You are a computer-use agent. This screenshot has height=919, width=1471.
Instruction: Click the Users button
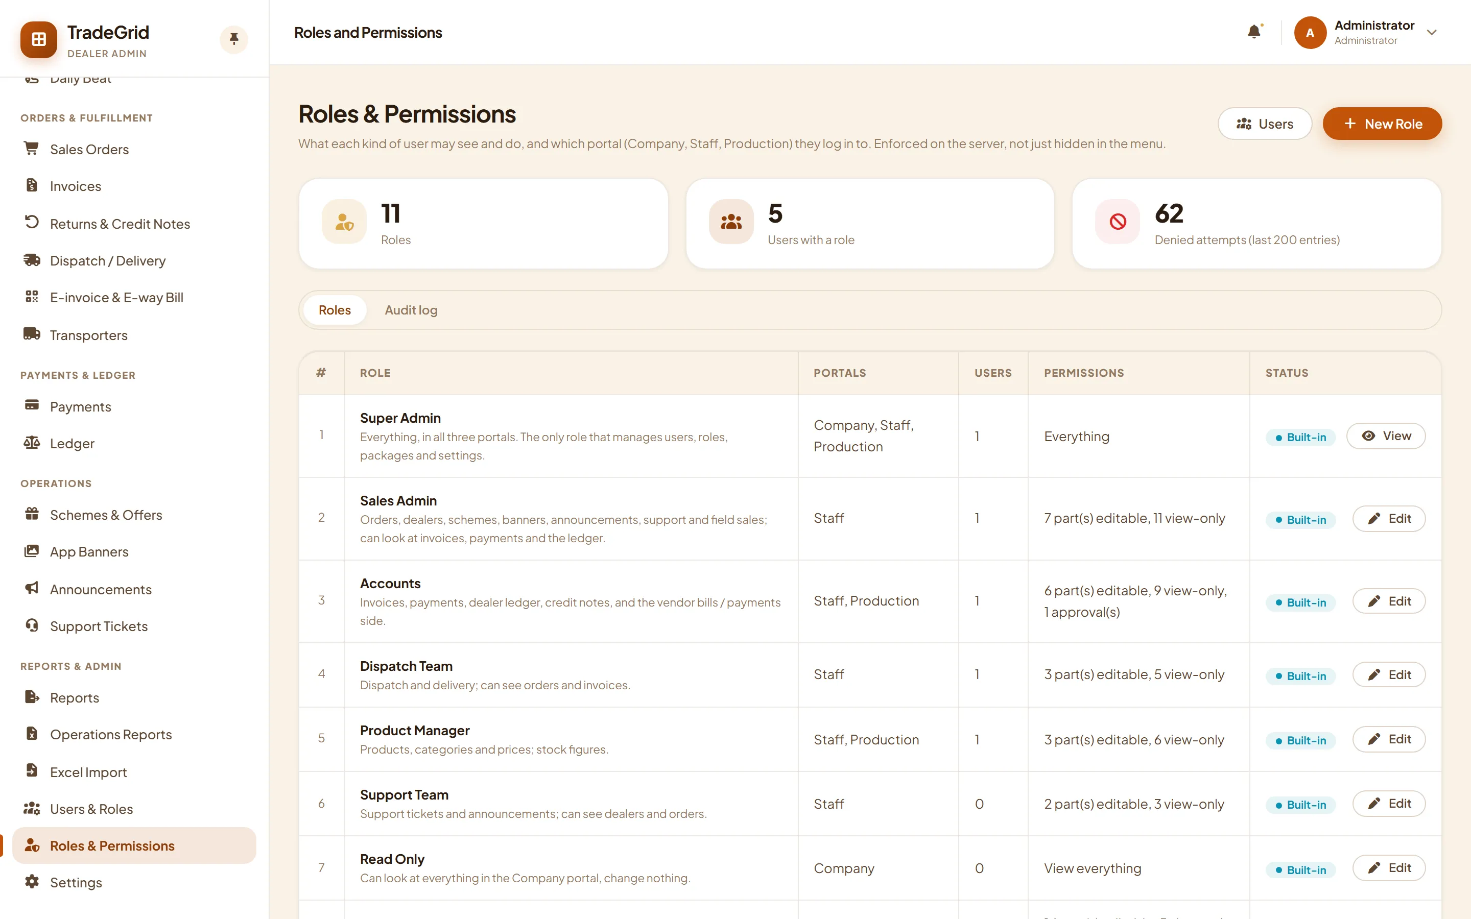[1264, 124]
